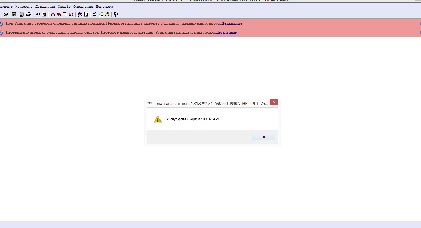421x228 pixels.
Task: Click the double floppy save-all icon
Action: point(22,14)
